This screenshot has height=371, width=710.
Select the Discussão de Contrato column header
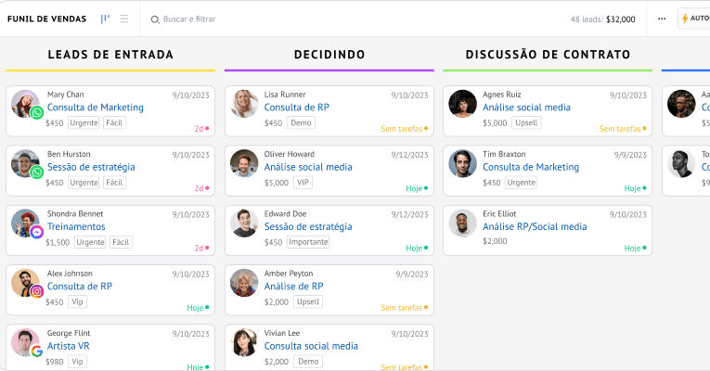[x=548, y=55]
